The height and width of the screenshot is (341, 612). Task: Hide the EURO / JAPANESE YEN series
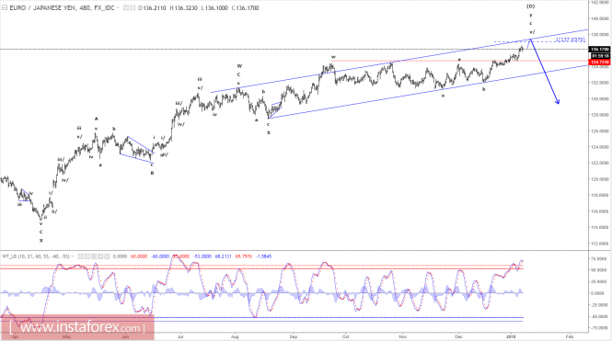(126, 7)
